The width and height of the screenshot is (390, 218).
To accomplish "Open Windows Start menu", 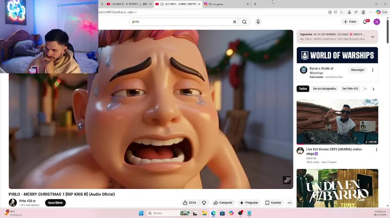I will (x=141, y=213).
